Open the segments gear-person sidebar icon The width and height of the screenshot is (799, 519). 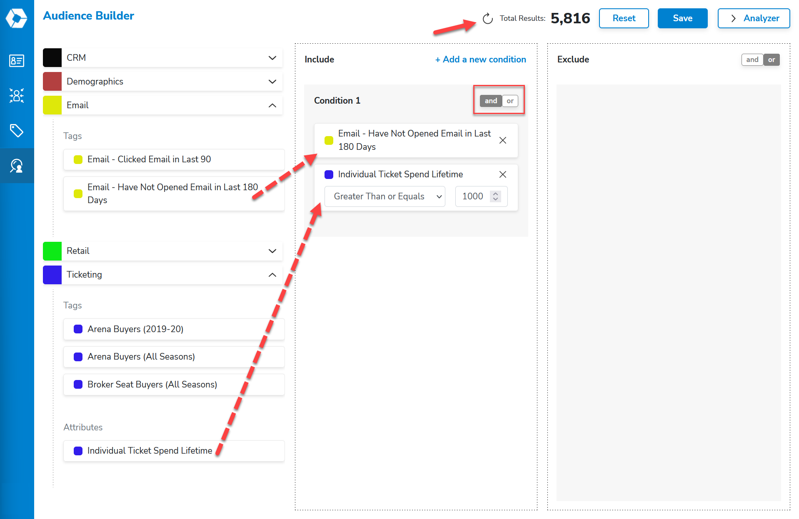tap(17, 96)
